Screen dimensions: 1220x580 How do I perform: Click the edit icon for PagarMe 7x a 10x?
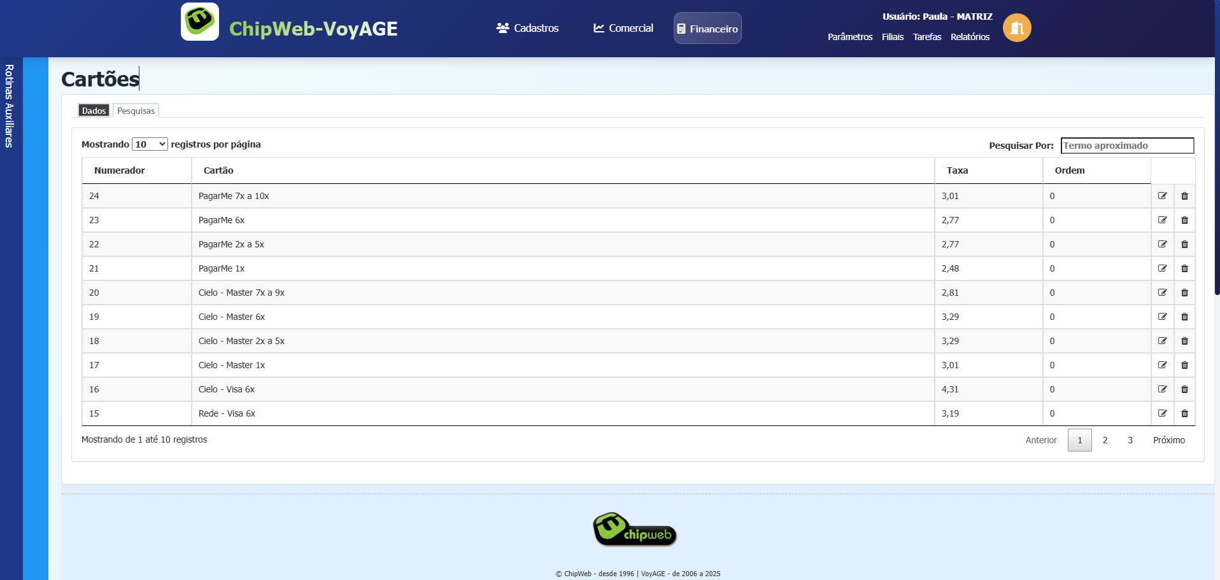[1162, 196]
